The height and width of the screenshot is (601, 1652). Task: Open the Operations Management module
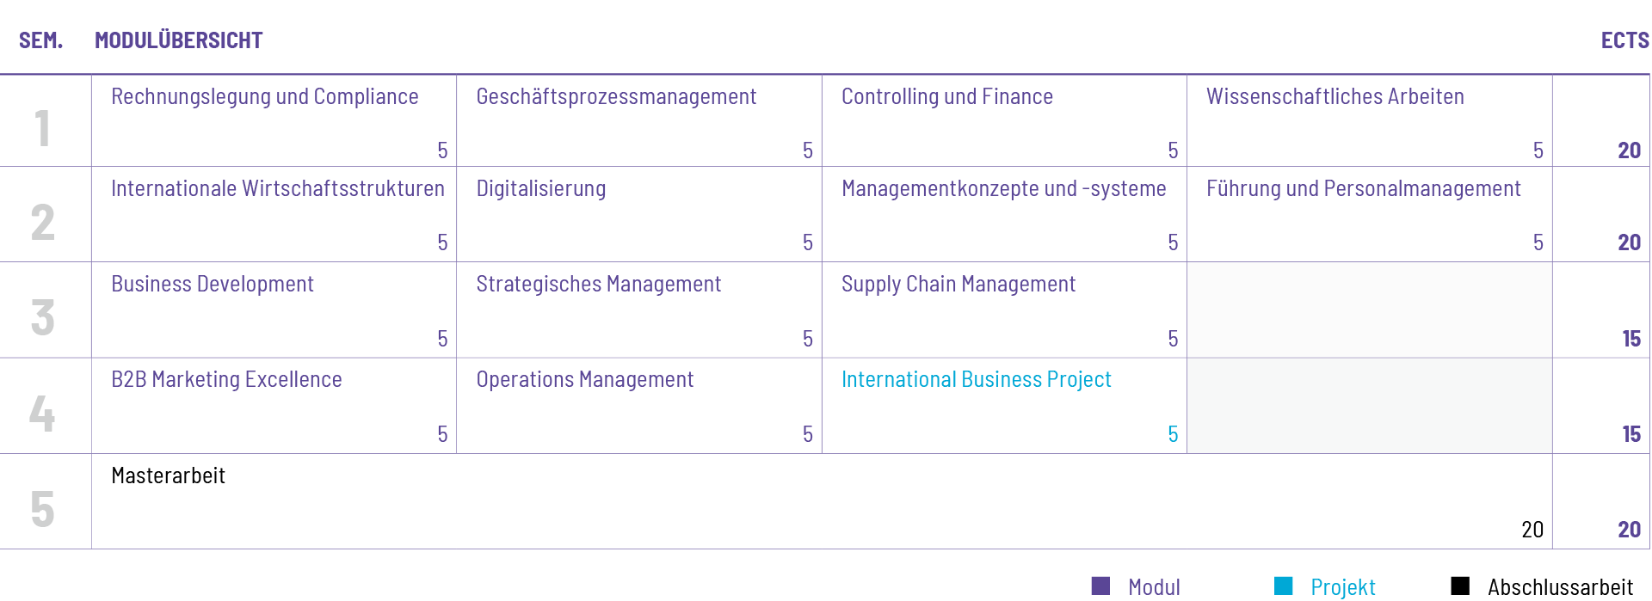coord(639,406)
